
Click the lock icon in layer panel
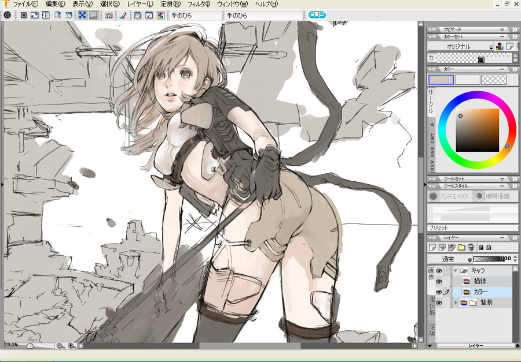pos(481,247)
